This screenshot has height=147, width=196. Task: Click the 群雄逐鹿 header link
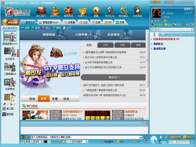click(x=49, y=34)
